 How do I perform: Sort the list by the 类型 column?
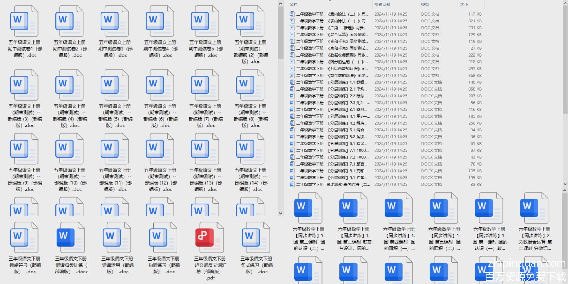pyautogui.click(x=425, y=4)
